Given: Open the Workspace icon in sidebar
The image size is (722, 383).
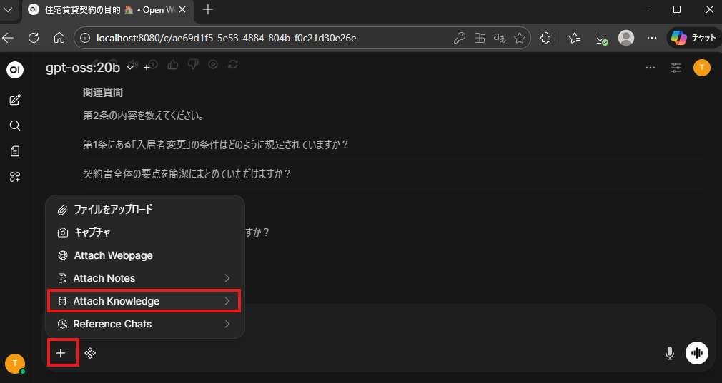Looking at the screenshot, I should (x=14, y=177).
